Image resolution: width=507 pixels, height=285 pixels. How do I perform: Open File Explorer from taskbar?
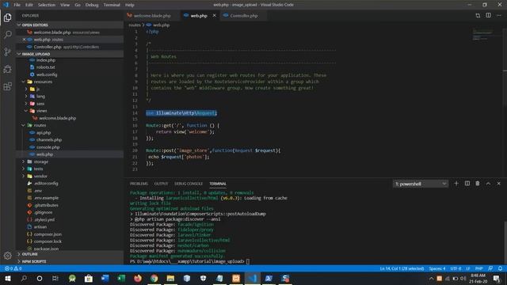[x=170, y=278]
